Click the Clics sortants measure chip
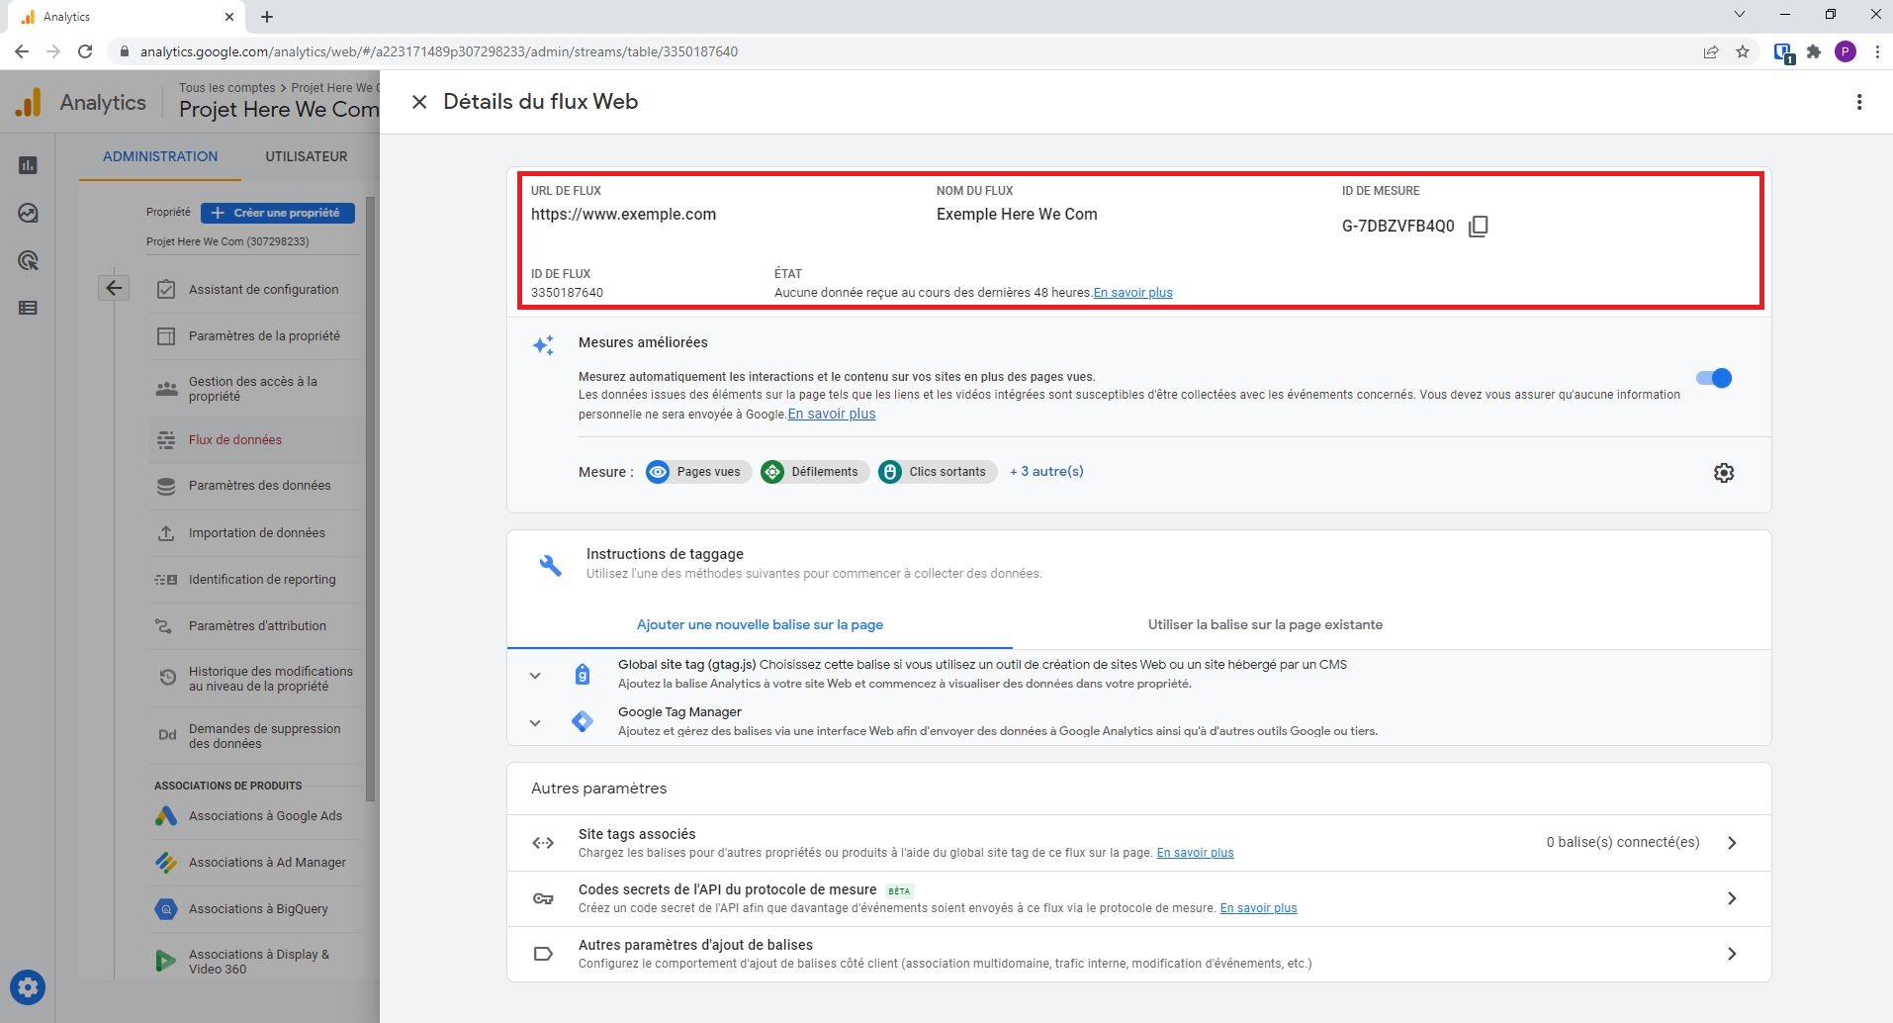This screenshot has width=1893, height=1023. pos(937,472)
